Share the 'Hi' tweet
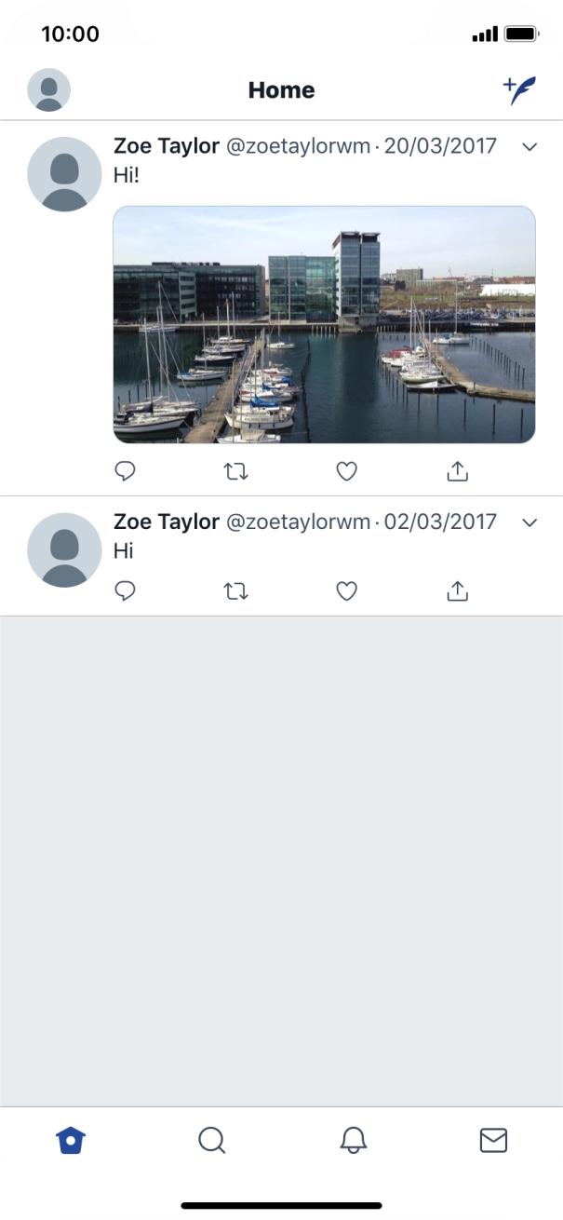This screenshot has width=563, height=1220. coord(456,590)
